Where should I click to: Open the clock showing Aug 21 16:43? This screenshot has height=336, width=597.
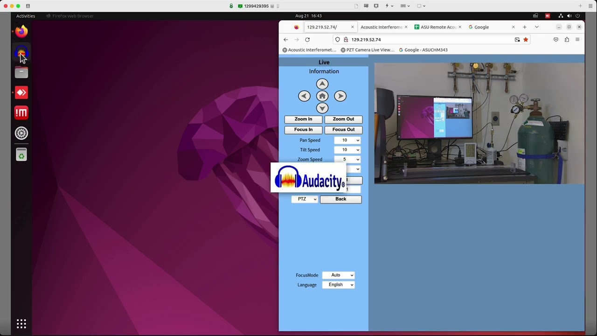[308, 16]
